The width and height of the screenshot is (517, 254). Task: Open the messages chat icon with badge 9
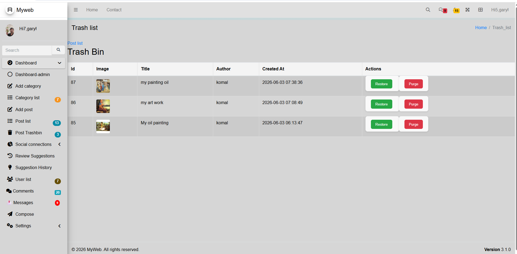click(443, 10)
